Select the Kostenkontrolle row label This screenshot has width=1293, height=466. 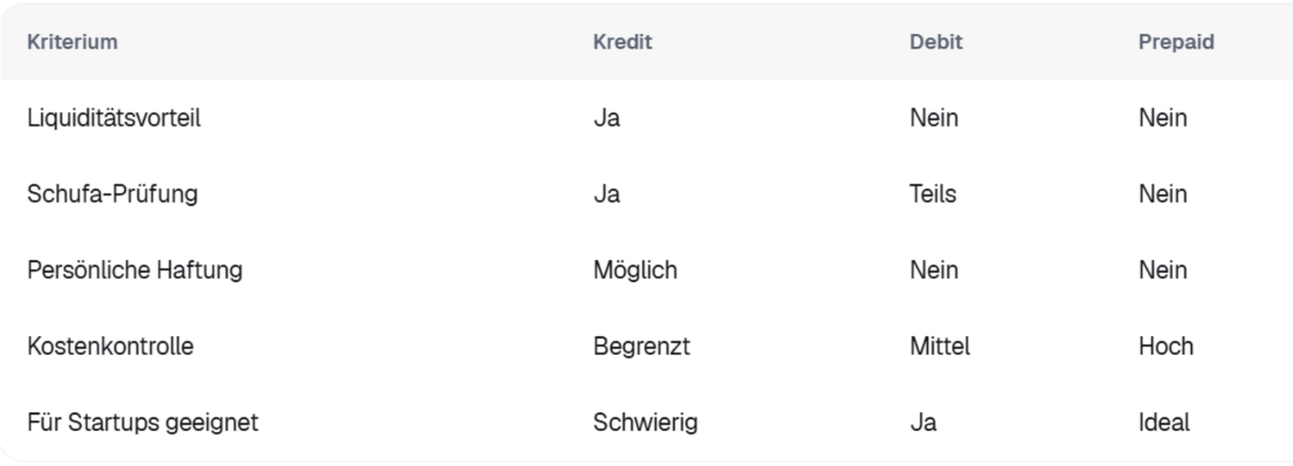pyautogui.click(x=110, y=347)
